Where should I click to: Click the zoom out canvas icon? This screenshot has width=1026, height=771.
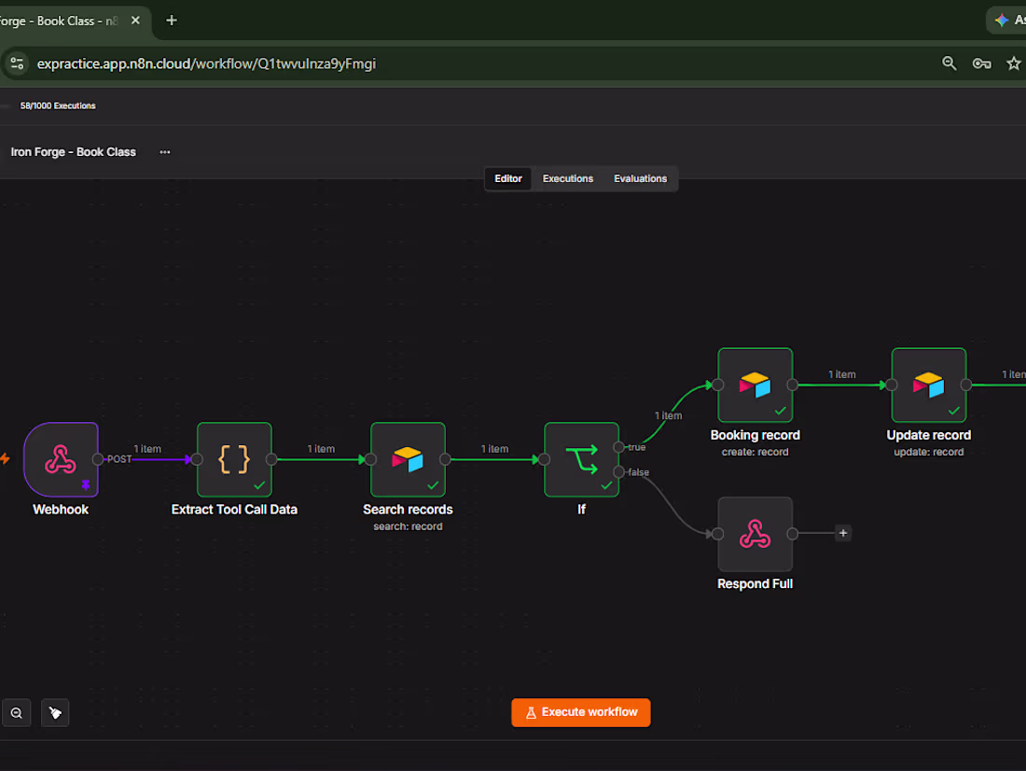pyautogui.click(x=17, y=713)
